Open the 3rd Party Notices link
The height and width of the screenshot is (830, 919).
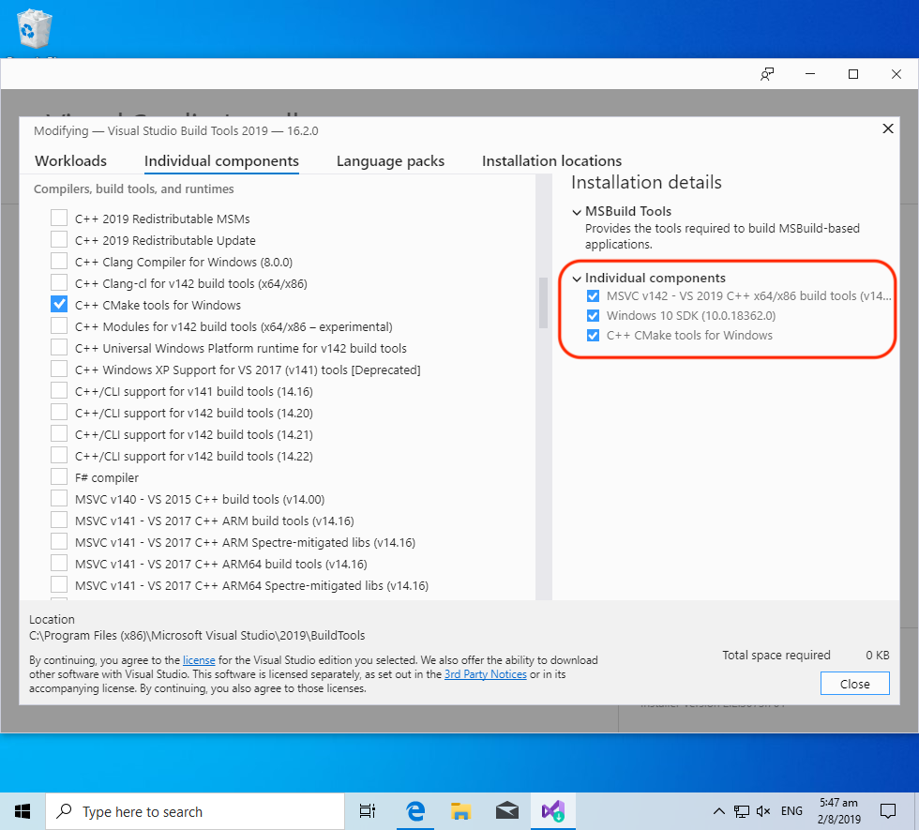(486, 674)
